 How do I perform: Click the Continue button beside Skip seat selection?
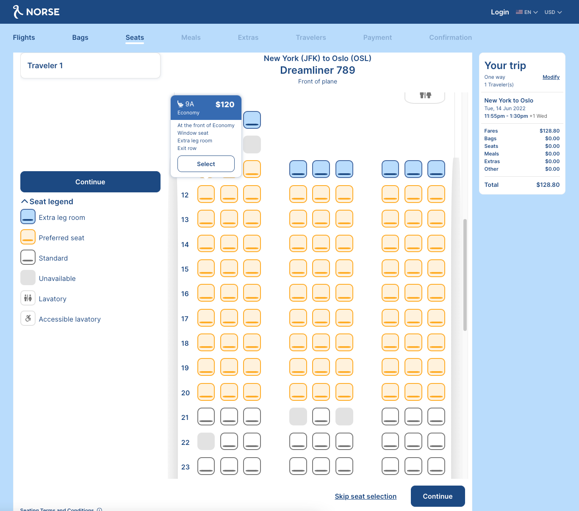(x=438, y=496)
